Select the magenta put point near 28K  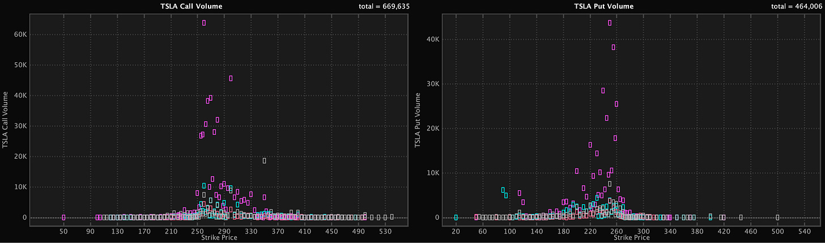pos(603,90)
